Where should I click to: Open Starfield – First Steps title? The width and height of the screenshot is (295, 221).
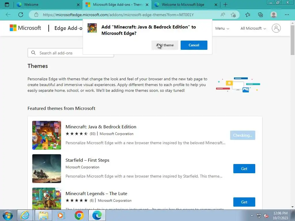coord(87,160)
